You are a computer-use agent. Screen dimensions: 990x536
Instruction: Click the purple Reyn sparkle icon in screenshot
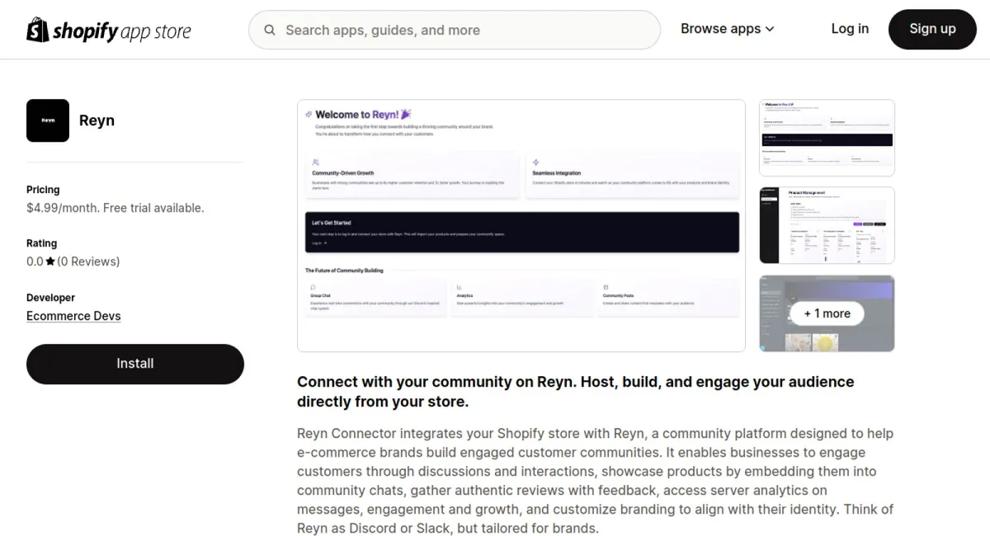point(405,115)
